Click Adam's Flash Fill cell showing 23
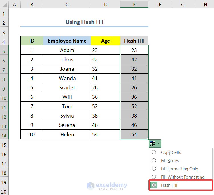The height and width of the screenshot is (195, 214). (134, 50)
